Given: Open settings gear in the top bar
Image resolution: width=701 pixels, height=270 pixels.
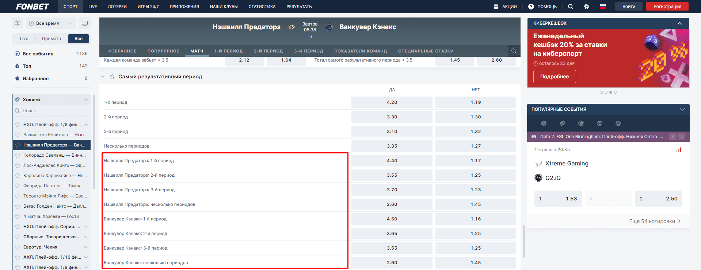Looking at the screenshot, I should [587, 7].
